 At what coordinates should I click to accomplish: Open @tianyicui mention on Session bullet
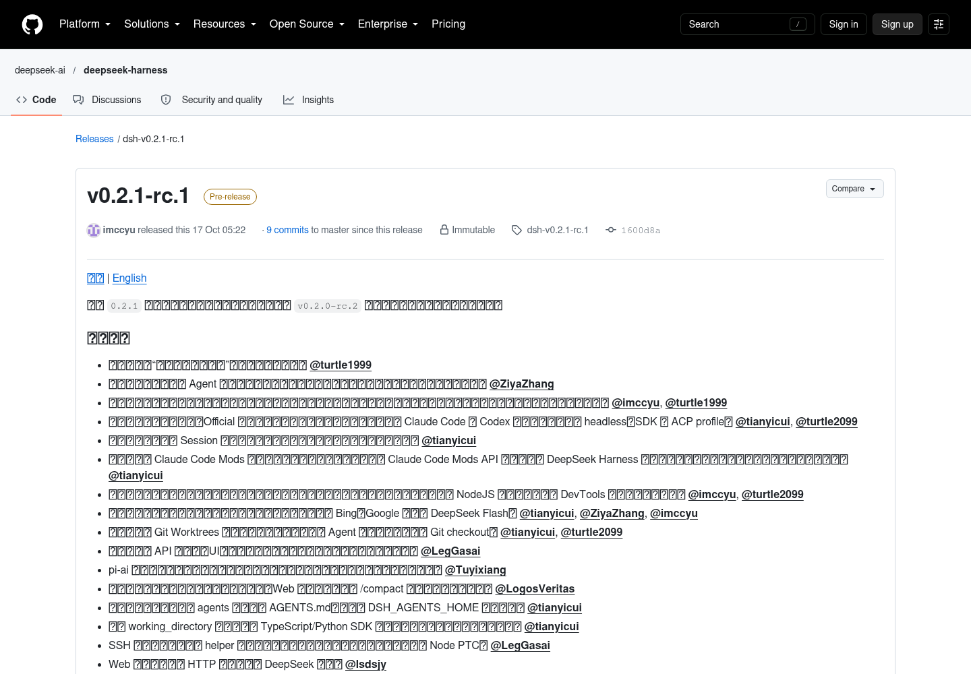448,440
